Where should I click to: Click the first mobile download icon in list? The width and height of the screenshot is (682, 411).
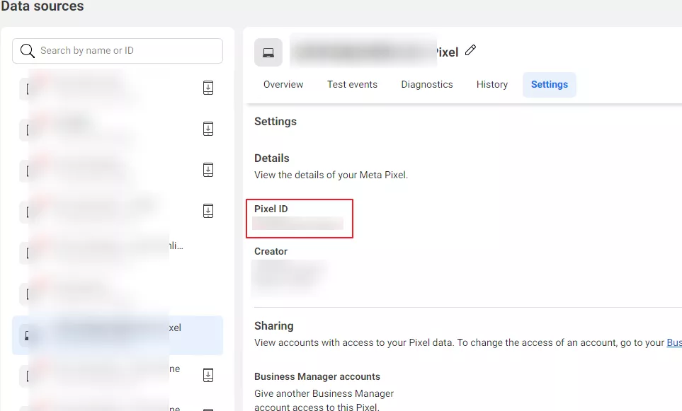click(x=208, y=88)
